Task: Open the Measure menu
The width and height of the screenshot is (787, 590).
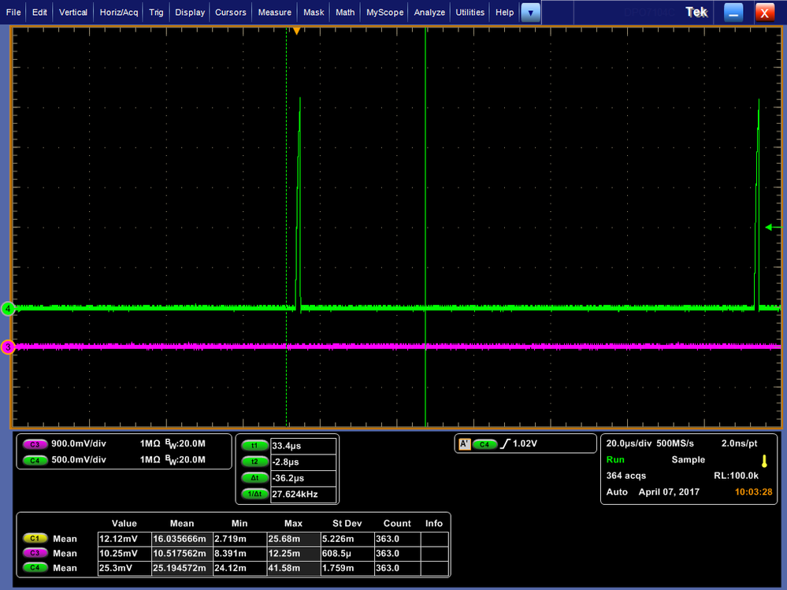Action: click(275, 13)
